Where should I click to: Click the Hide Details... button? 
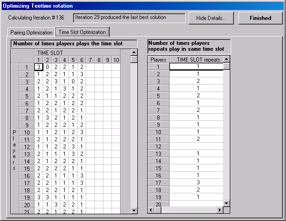click(211, 18)
